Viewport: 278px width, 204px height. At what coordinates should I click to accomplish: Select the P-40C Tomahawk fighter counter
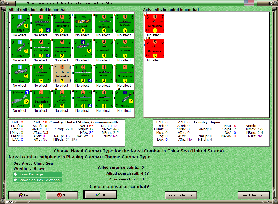point(83,24)
